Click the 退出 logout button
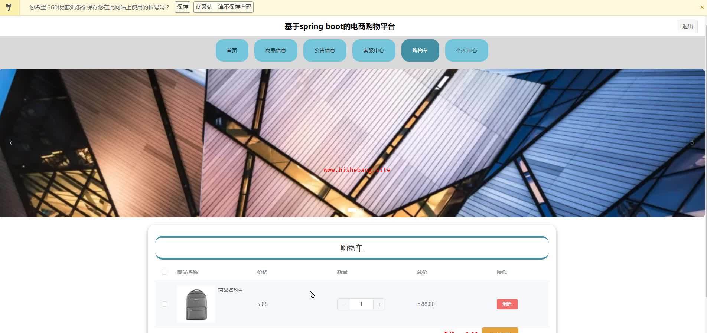Screen dimensions: 707x333 pos(688,26)
